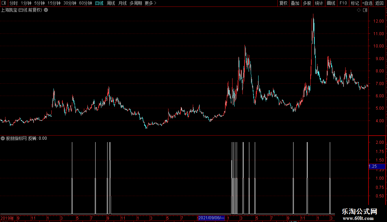Open the 上海凯宝 chart settings dropdown arrow
387x222 pixels.
tap(46, 10)
